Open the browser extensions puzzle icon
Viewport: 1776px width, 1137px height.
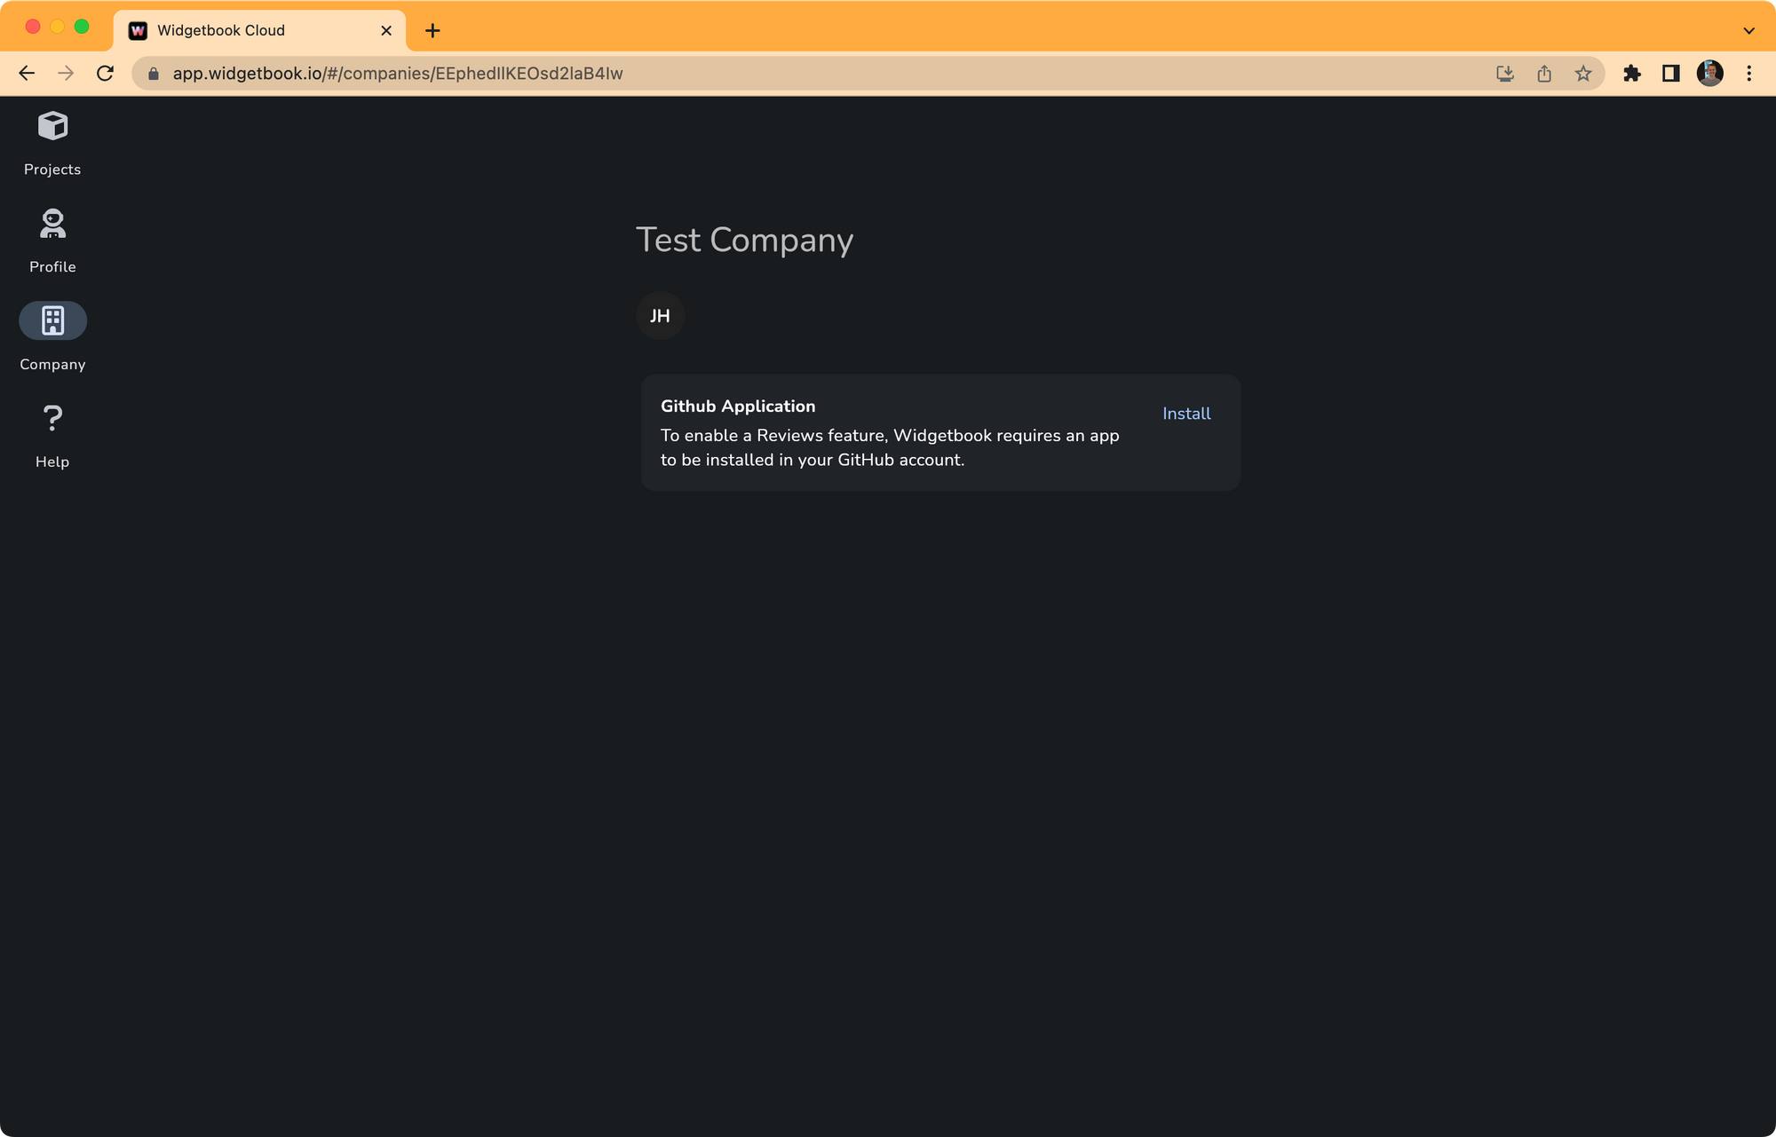[x=1631, y=74]
